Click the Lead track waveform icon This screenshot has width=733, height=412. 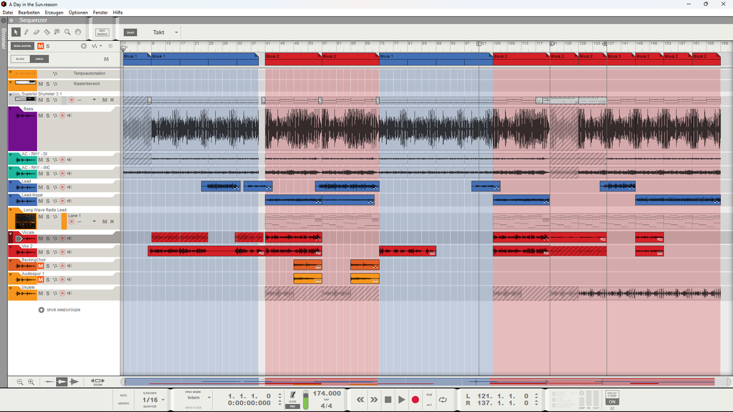(26, 188)
